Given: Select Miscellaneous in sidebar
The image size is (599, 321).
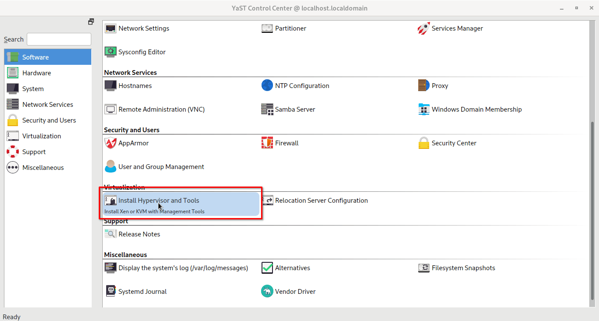Looking at the screenshot, I should (48, 168).
